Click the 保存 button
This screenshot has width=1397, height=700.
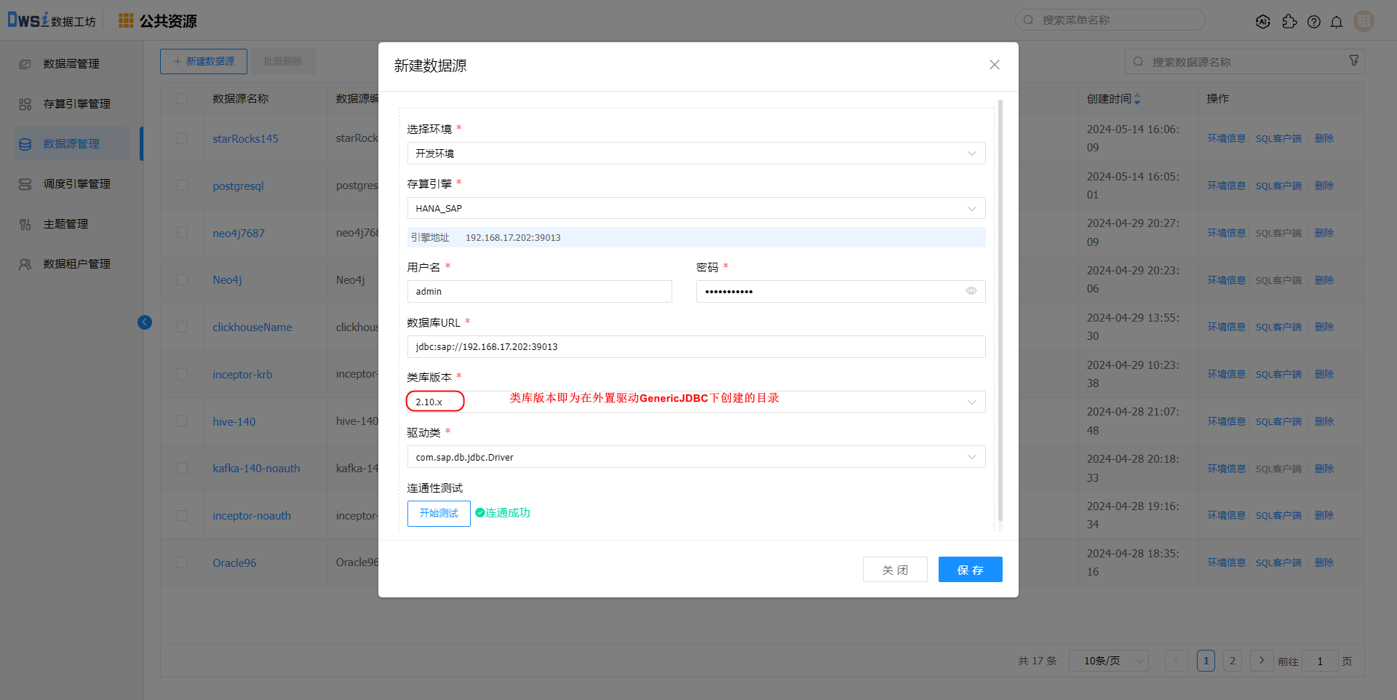(x=970, y=570)
